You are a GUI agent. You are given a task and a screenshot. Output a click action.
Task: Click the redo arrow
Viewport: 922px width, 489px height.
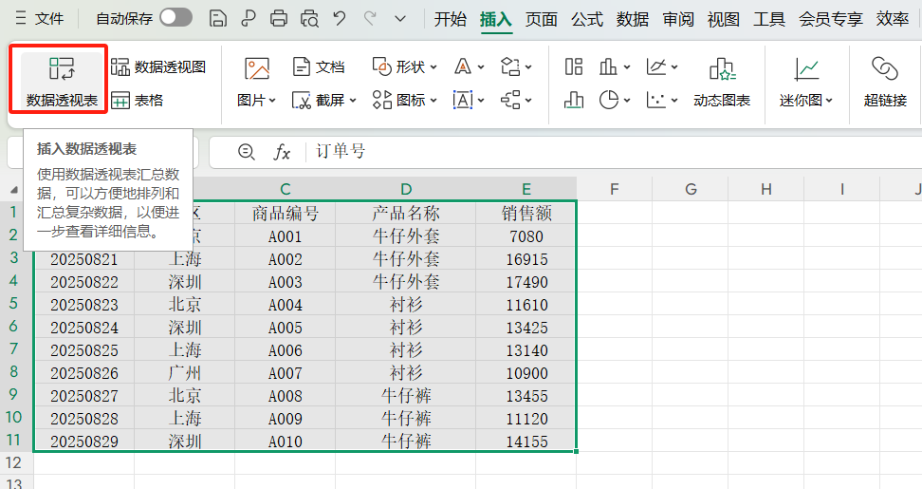click(370, 18)
